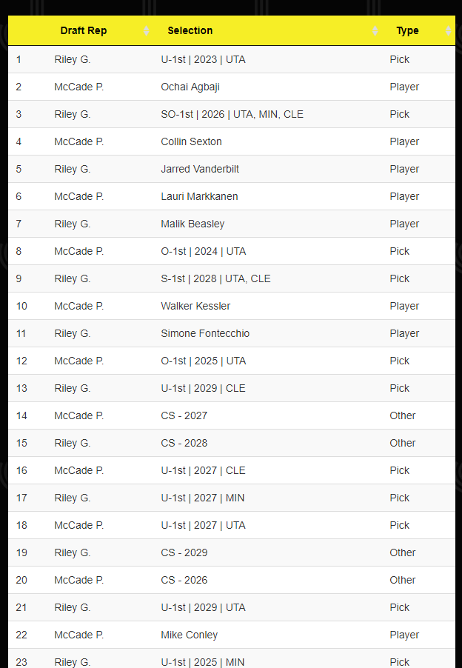Select row number 17 U-1st 2027 MIN
462x668 pixels.
click(x=232, y=498)
